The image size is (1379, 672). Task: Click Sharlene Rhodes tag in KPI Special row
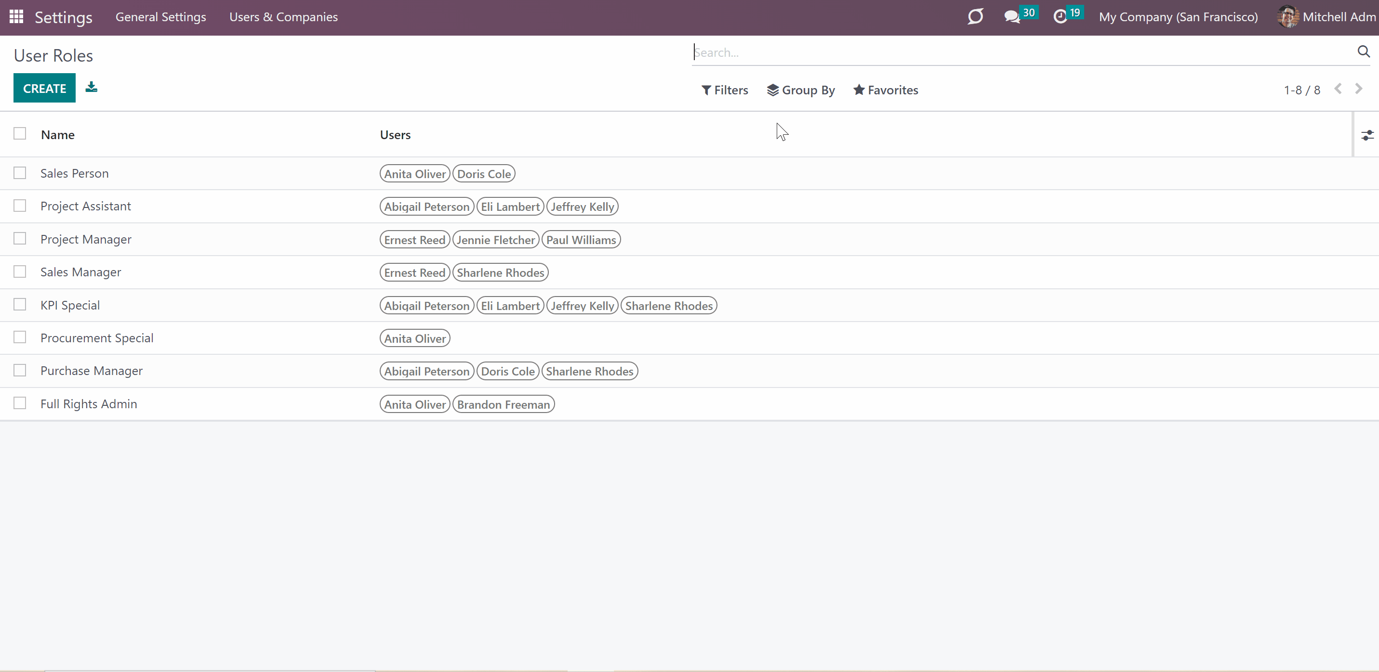[x=669, y=306]
